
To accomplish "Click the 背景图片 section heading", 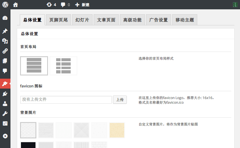I will coord(28,113).
